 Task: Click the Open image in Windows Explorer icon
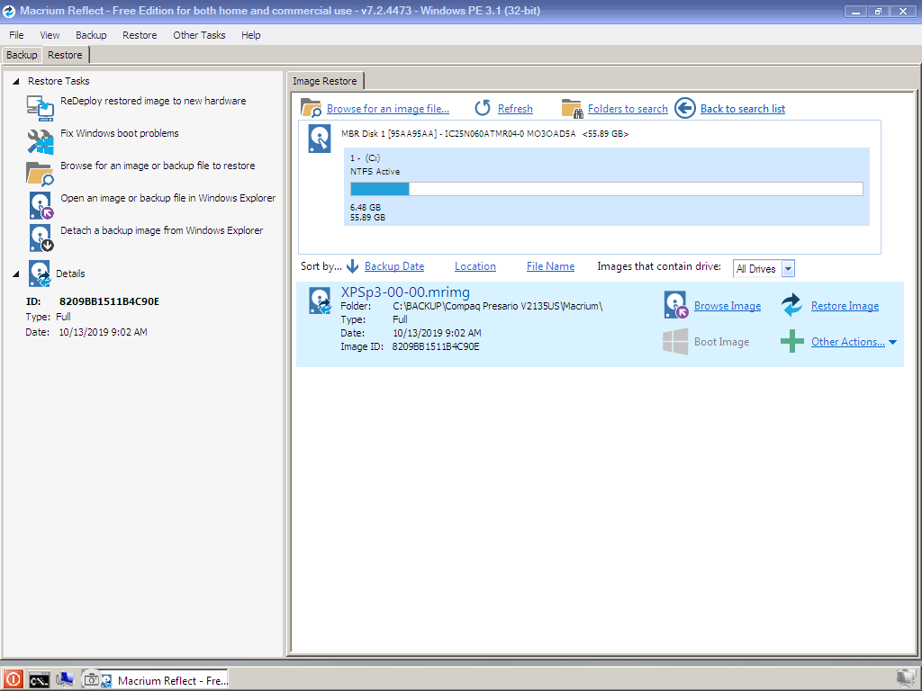tap(41, 206)
